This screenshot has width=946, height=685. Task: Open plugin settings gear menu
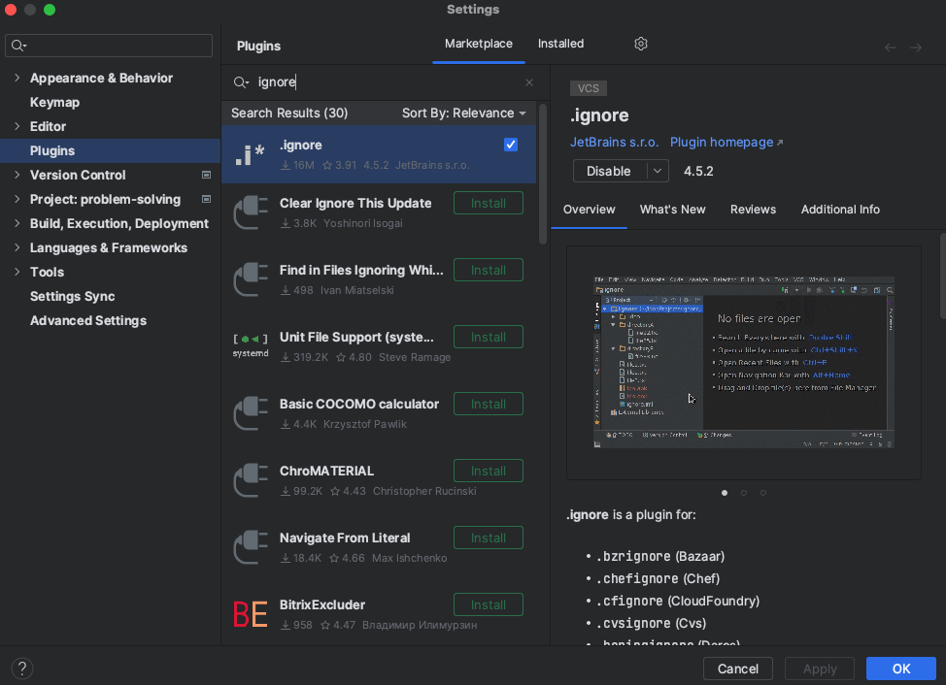(x=641, y=44)
